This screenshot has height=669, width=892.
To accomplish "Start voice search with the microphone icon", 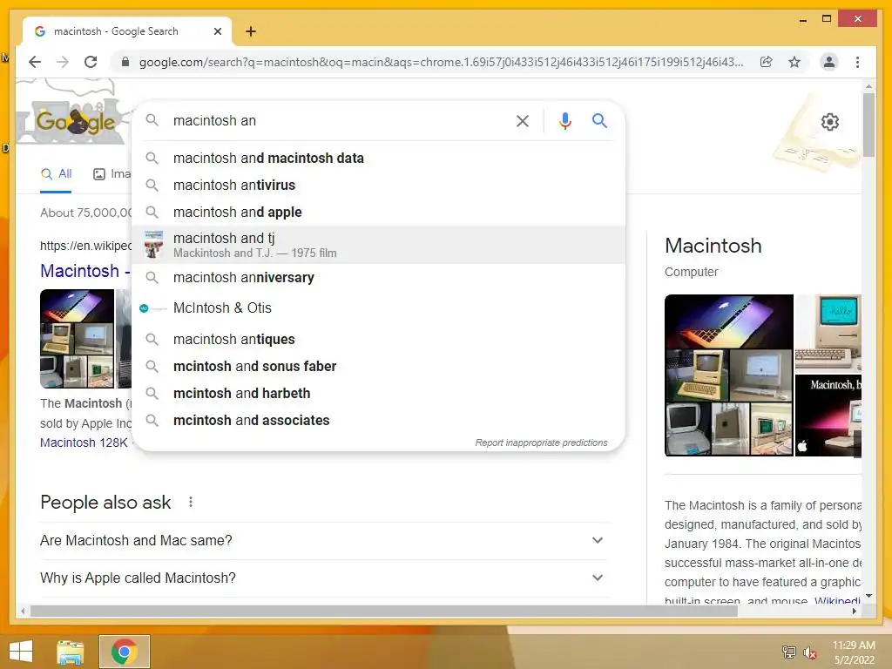I will pyautogui.click(x=564, y=120).
